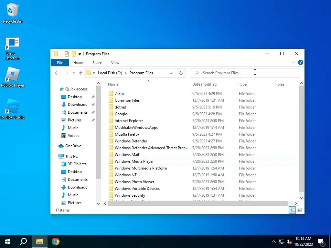Select 3D Objects under This PC
Image resolution: width=331 pixels, height=248 pixels.
tap(73, 164)
